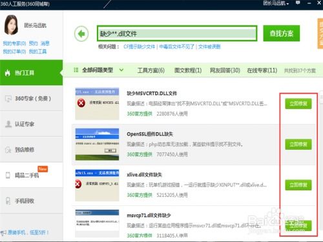Click the megaphone icon at bottom left
The width and height of the screenshot is (323, 242).
[x=3, y=233]
